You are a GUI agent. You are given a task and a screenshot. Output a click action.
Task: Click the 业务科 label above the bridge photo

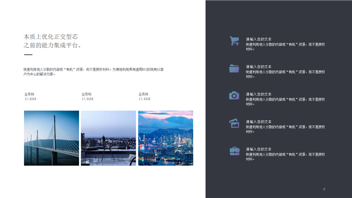(29, 94)
